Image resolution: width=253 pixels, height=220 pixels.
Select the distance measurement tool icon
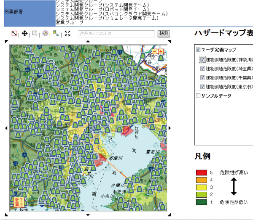click(x=56, y=34)
